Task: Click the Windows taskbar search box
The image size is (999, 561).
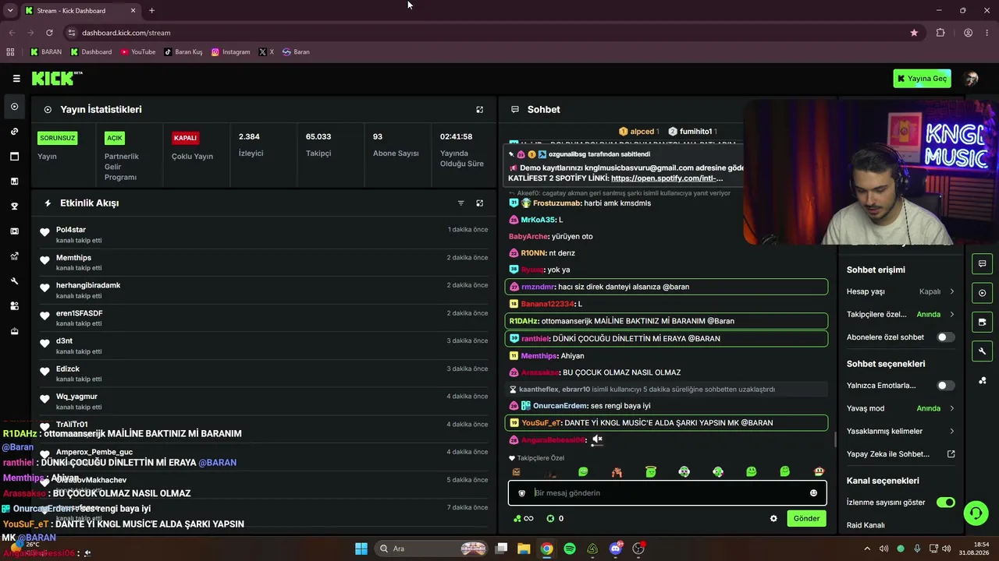Action: [433, 549]
